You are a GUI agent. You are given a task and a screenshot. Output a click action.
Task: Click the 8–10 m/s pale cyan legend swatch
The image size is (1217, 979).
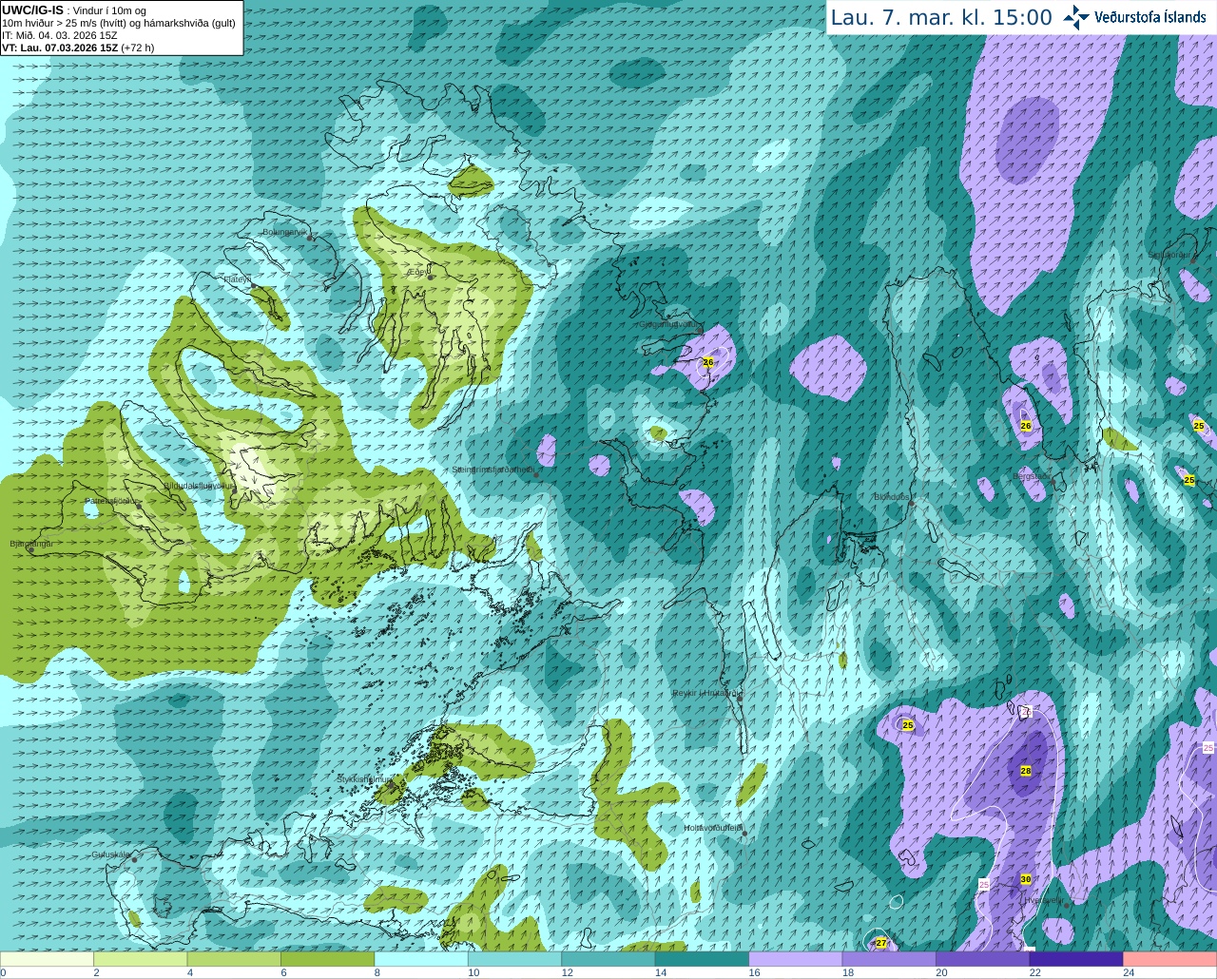point(421,958)
